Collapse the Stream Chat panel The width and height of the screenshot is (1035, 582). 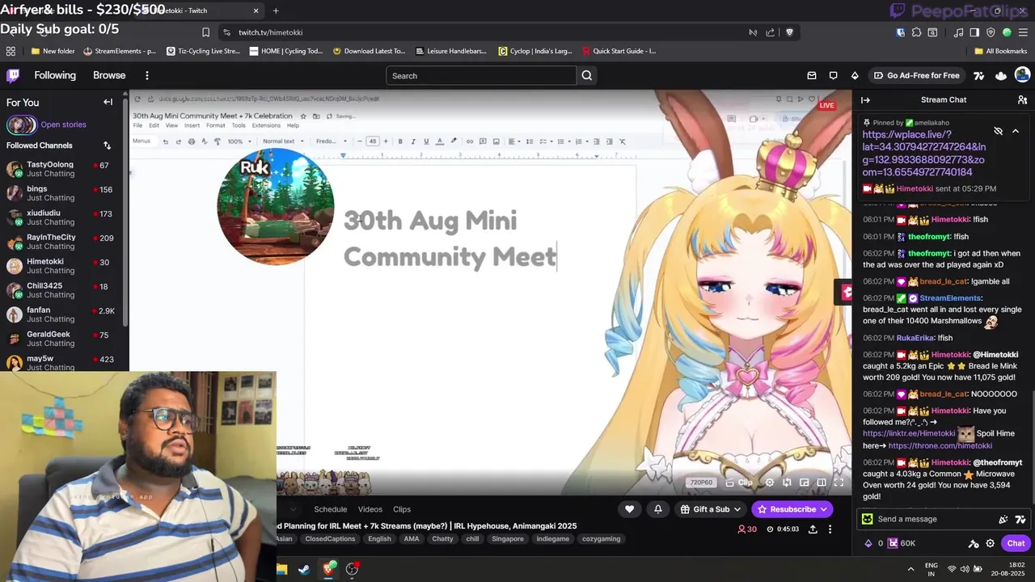click(865, 99)
